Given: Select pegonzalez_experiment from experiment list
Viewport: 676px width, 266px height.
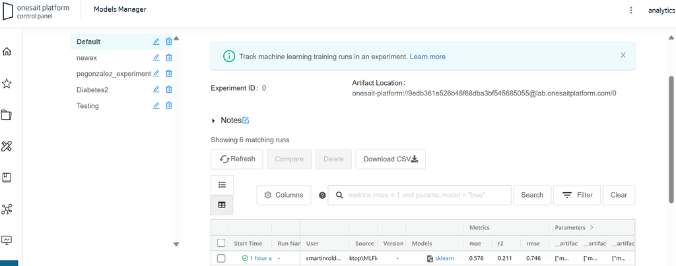Looking at the screenshot, I should click(x=114, y=74).
